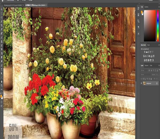Close the active 50% document tab

(46, 5)
